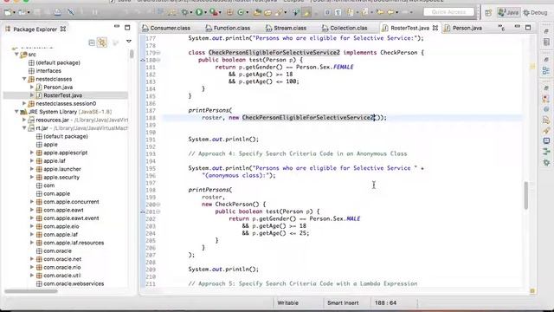Image resolution: width=554 pixels, height=312 pixels.
Task: Open the Consumer.class editor tab
Action: (x=166, y=28)
